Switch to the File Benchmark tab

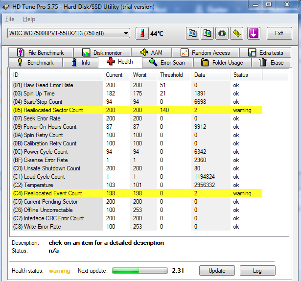coord(41,53)
